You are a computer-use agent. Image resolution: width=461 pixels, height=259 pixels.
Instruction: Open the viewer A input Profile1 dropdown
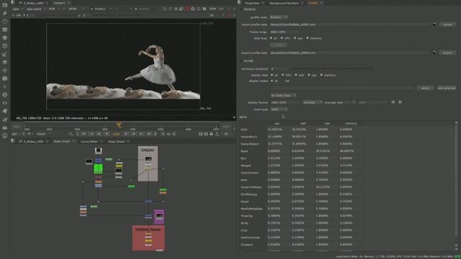click(101, 9)
